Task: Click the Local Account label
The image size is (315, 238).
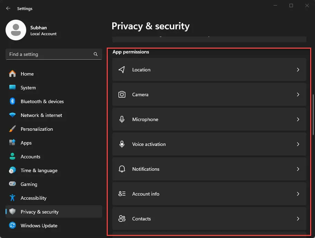Action: coord(44,34)
